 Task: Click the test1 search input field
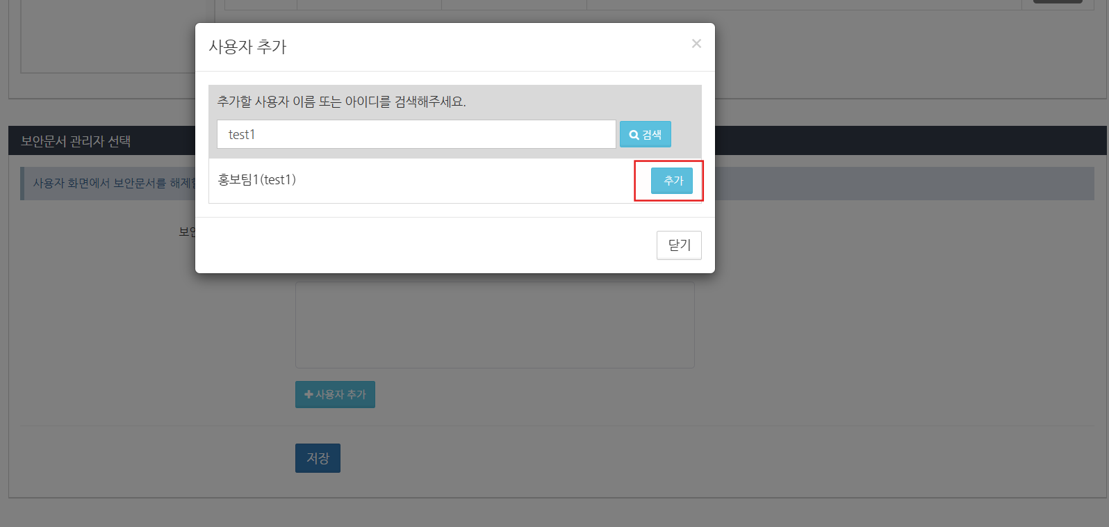(416, 134)
